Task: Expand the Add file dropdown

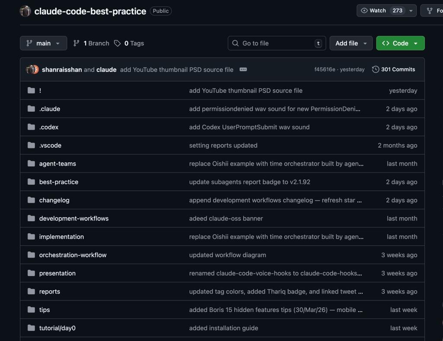Action: tap(351, 43)
